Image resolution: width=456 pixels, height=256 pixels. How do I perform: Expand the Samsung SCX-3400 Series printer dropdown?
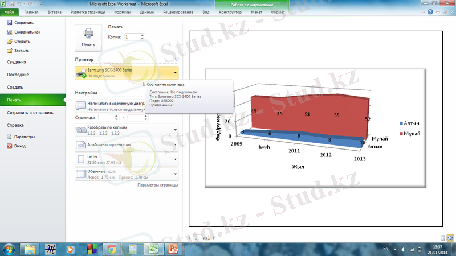click(x=176, y=72)
